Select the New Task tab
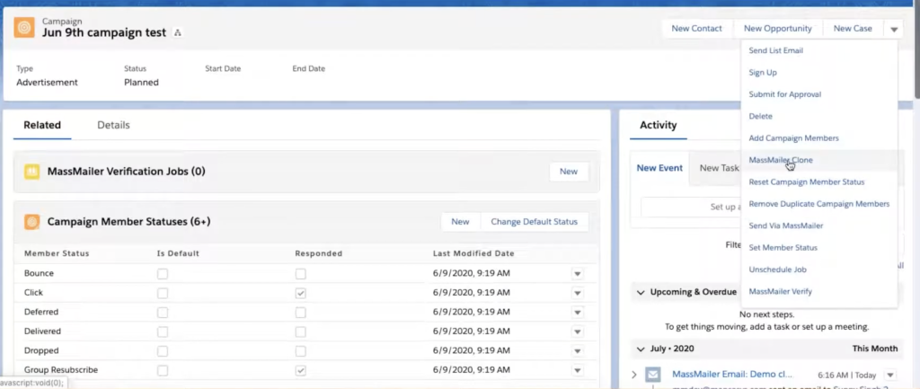The height and width of the screenshot is (389, 920). tap(719, 168)
